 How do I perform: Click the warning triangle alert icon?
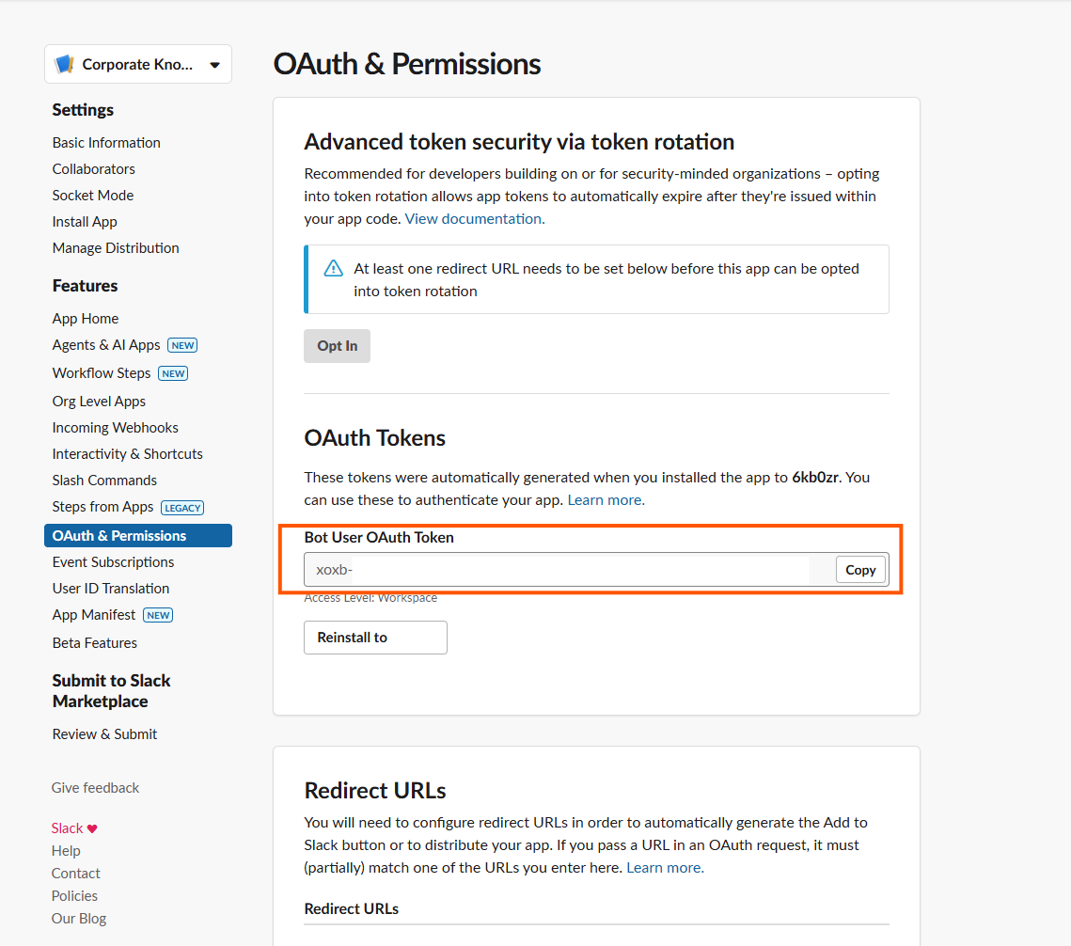[333, 269]
